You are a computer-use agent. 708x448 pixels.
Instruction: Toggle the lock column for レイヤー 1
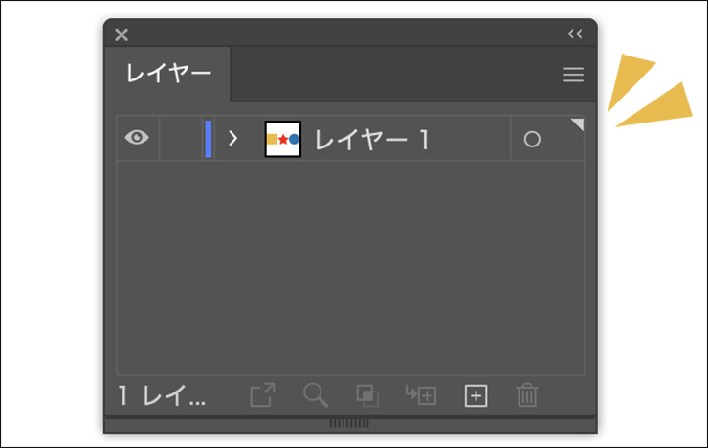(x=180, y=139)
